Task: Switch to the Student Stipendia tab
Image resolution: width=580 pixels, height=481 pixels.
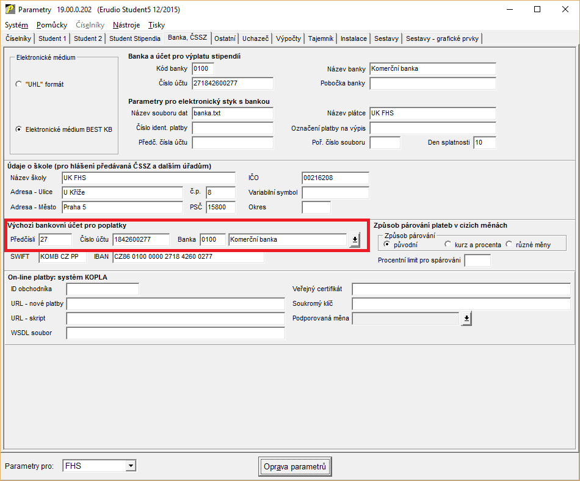Action: click(x=134, y=38)
